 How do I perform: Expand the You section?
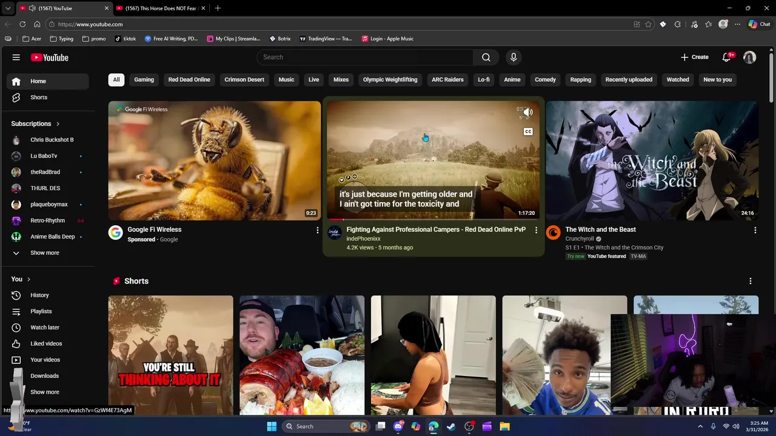(21, 279)
